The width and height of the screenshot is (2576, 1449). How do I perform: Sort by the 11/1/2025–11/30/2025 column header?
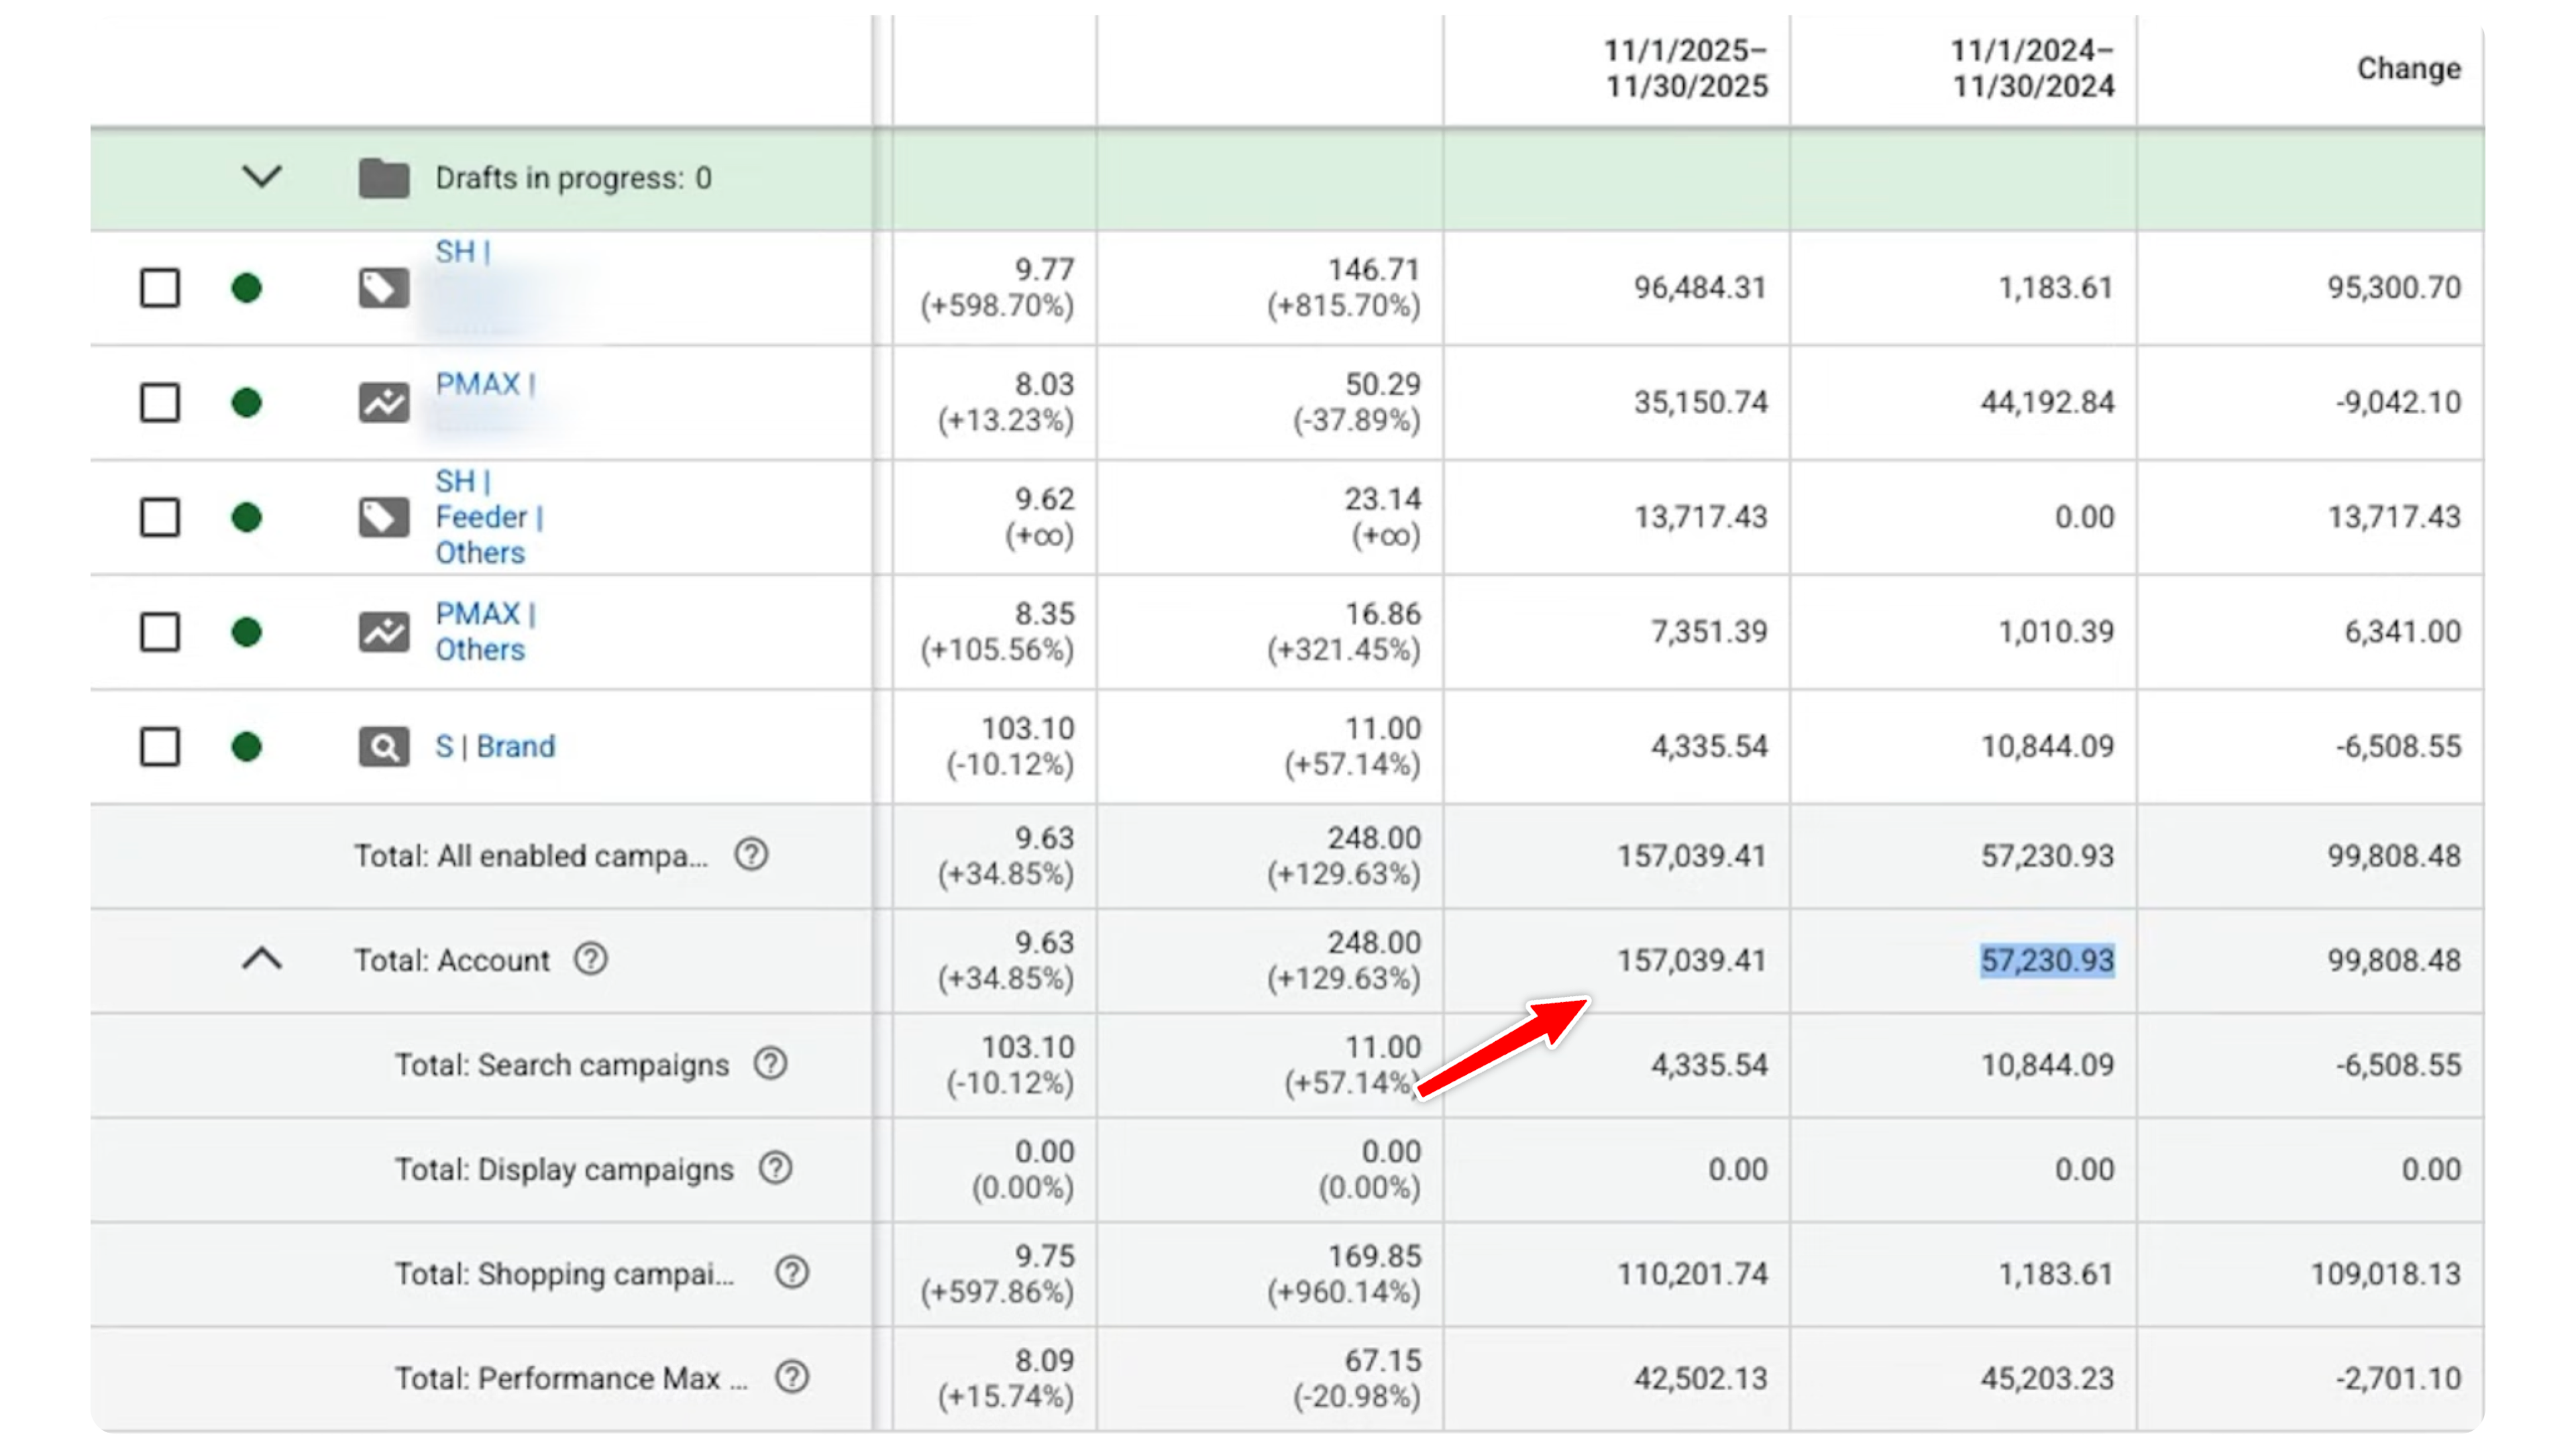tap(1686, 68)
